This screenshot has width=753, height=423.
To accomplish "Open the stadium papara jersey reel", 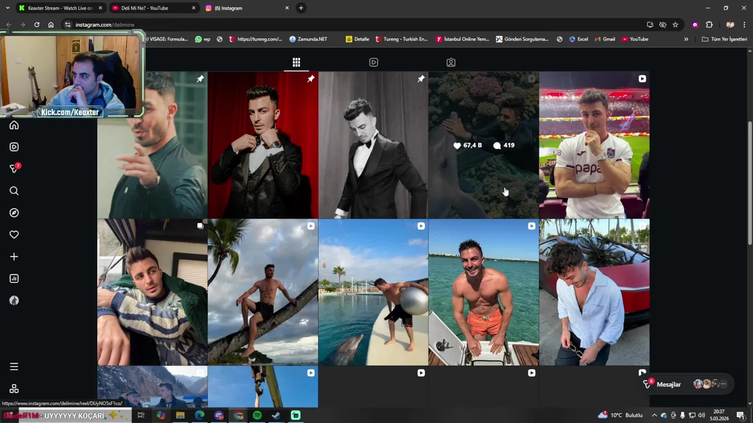I will 594,145.
